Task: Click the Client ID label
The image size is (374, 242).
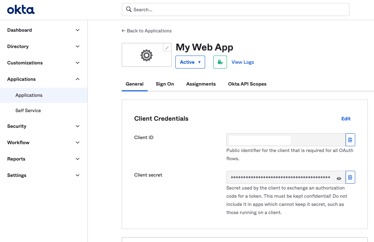Action: pyautogui.click(x=144, y=137)
